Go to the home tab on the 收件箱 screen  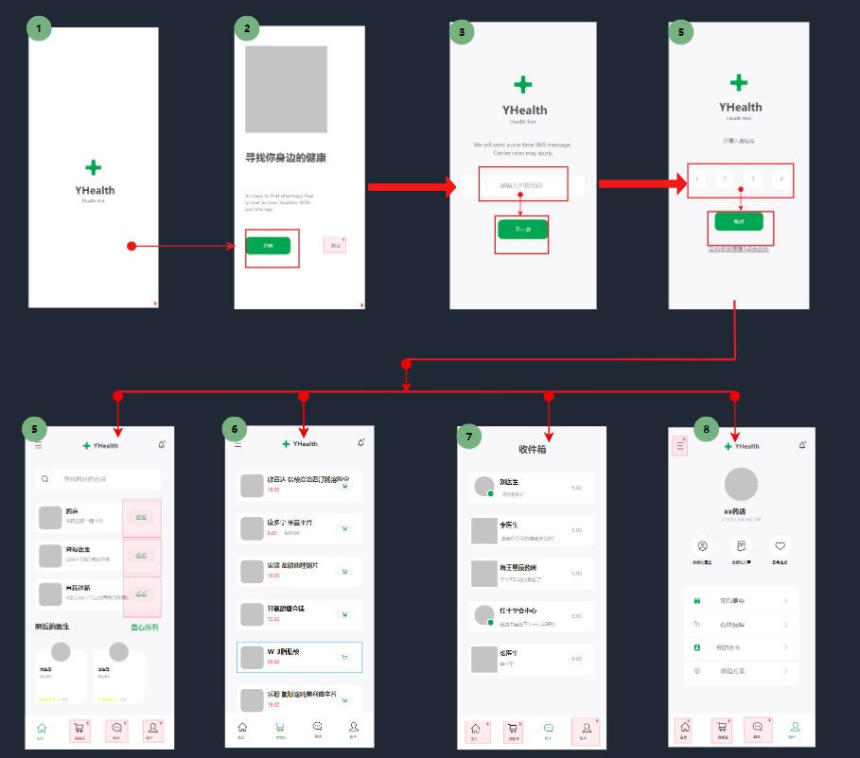point(476,732)
